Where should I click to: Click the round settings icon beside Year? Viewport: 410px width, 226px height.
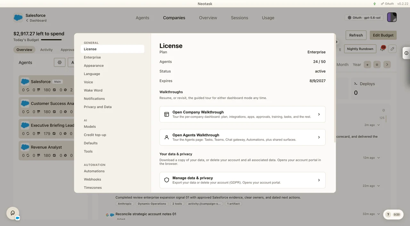coord(377,65)
